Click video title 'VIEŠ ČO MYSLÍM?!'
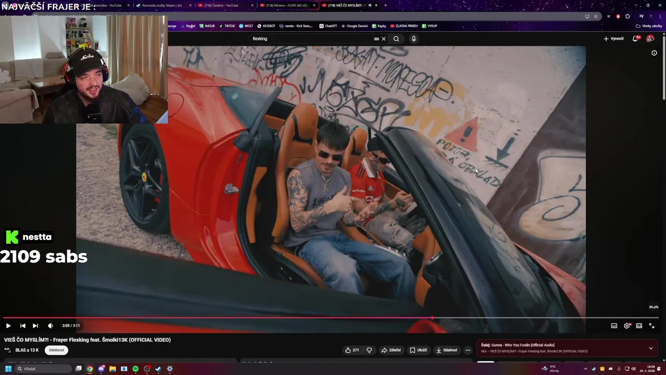Image resolution: width=666 pixels, height=375 pixels. coord(87,340)
